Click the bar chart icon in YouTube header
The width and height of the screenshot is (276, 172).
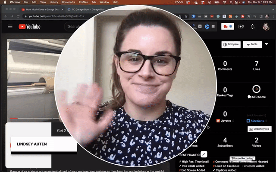click(x=200, y=26)
